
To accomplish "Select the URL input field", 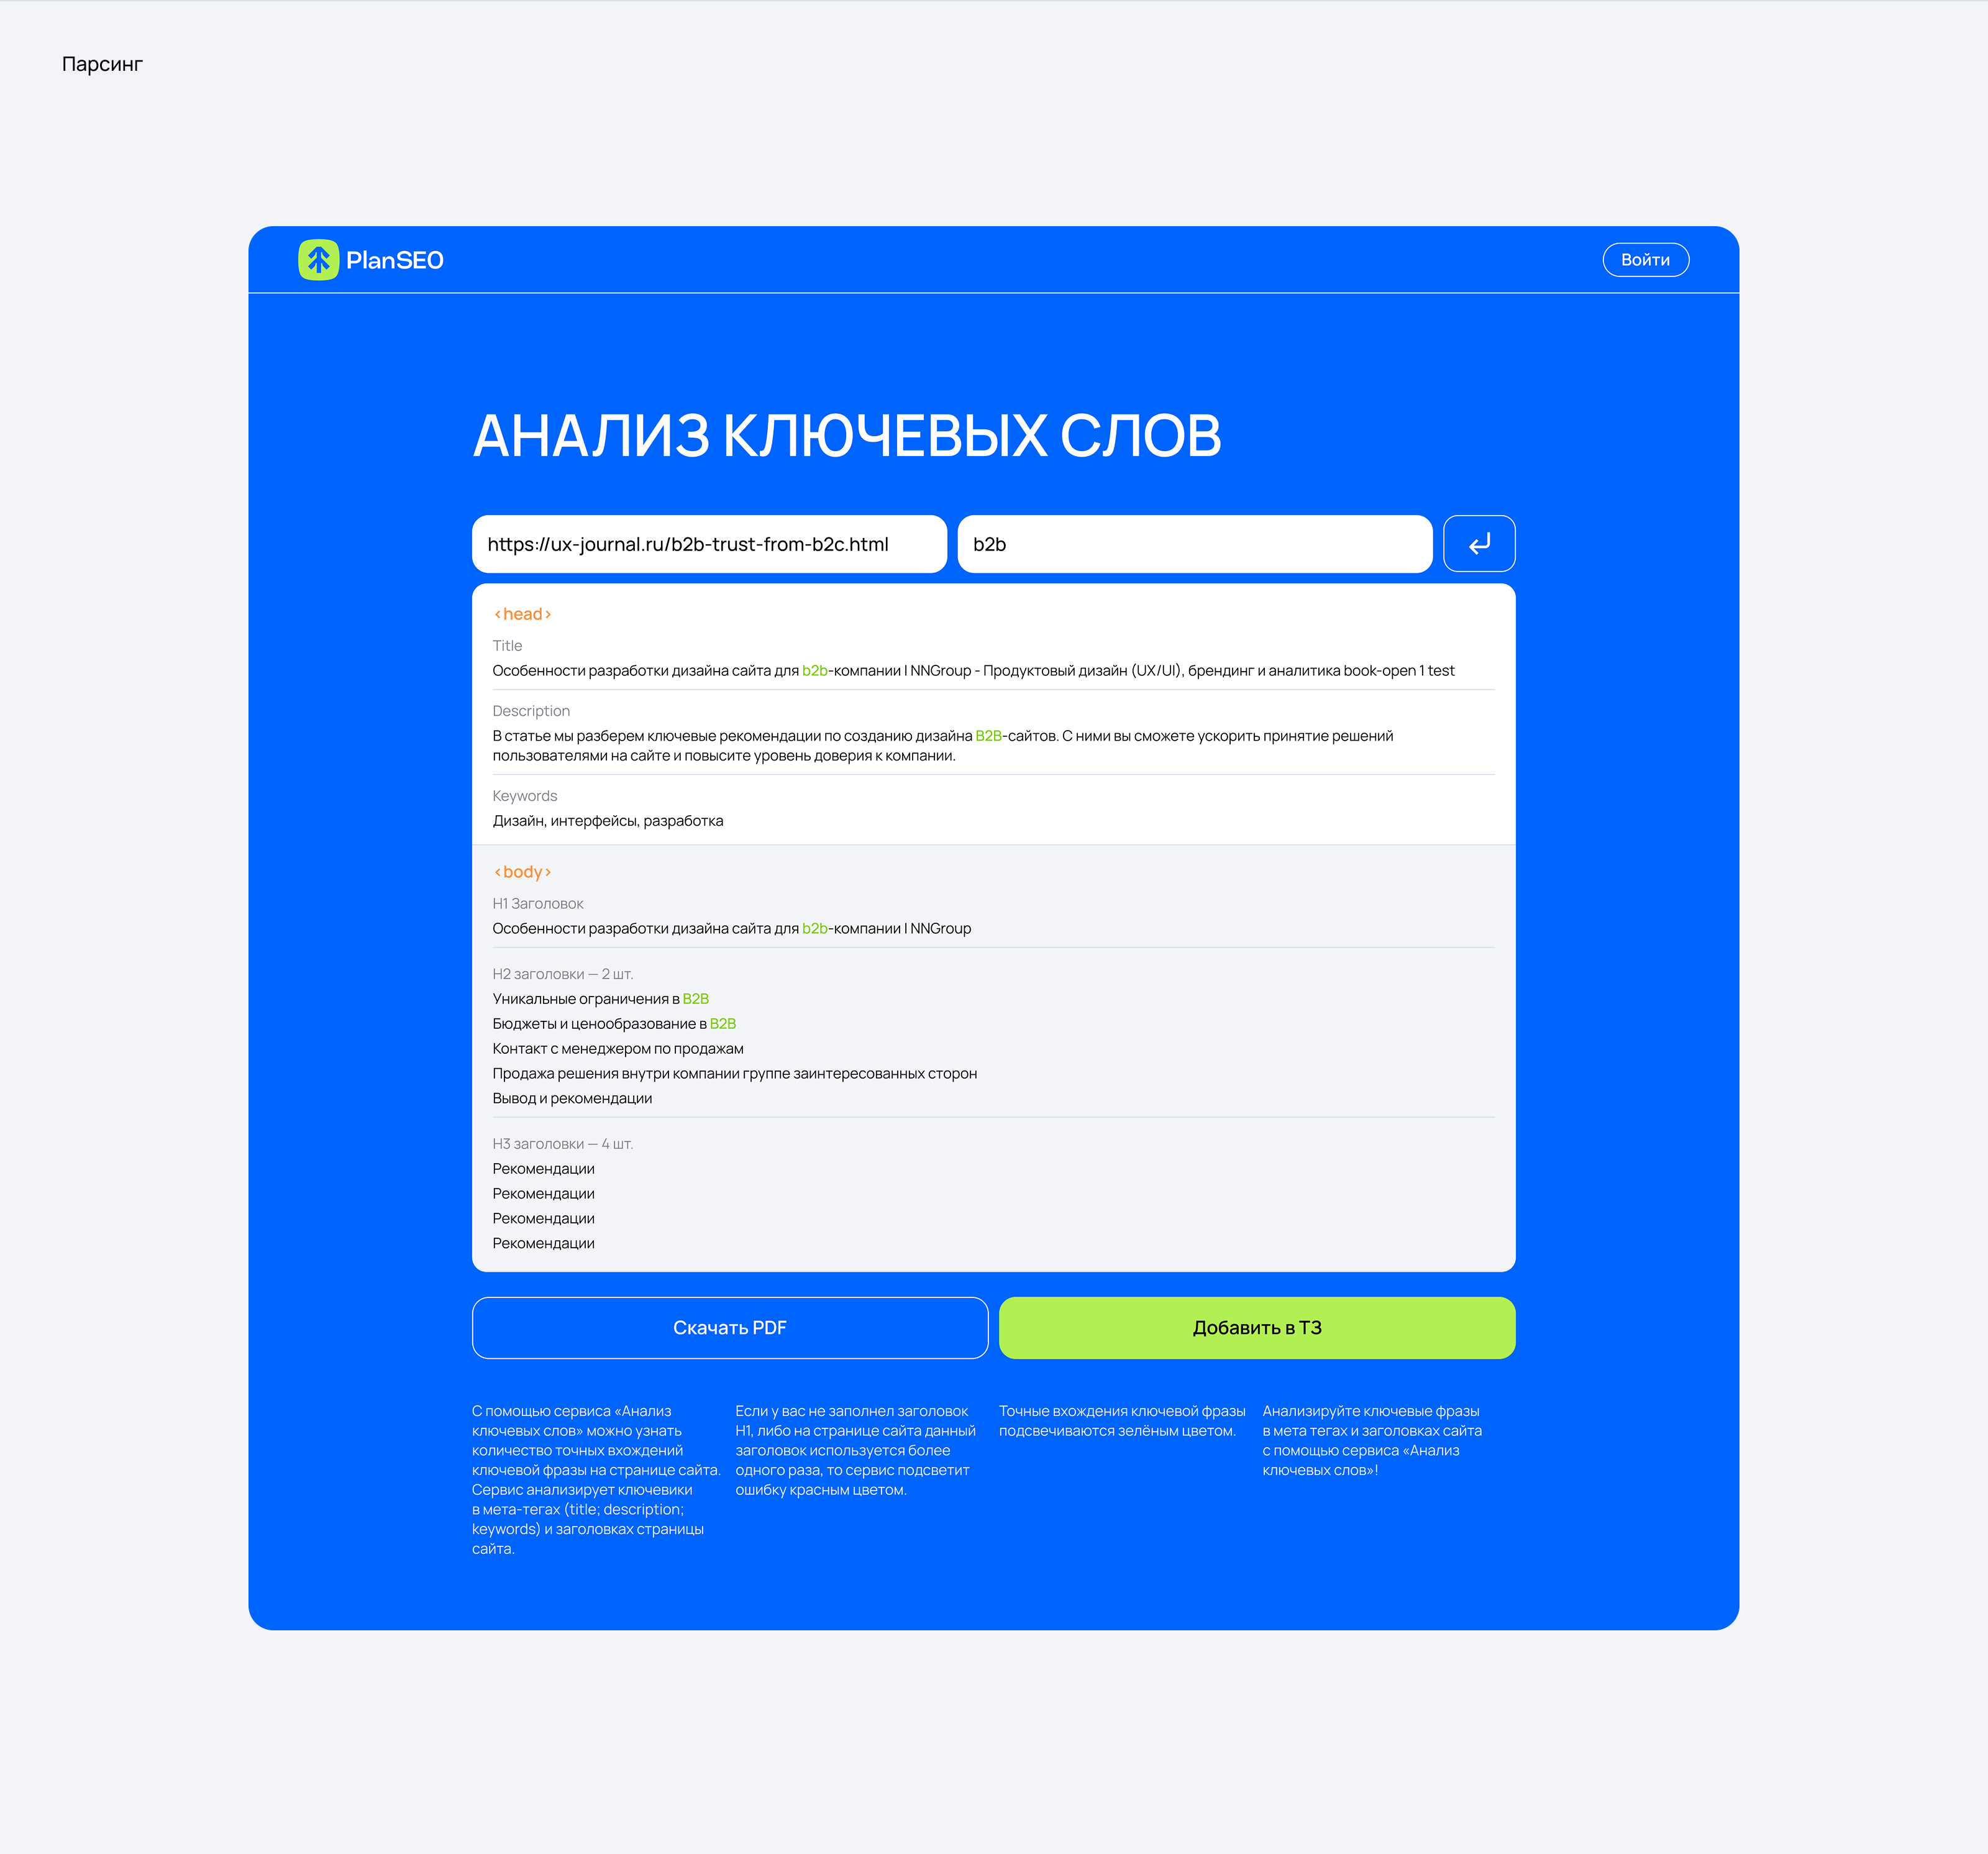I will point(710,544).
